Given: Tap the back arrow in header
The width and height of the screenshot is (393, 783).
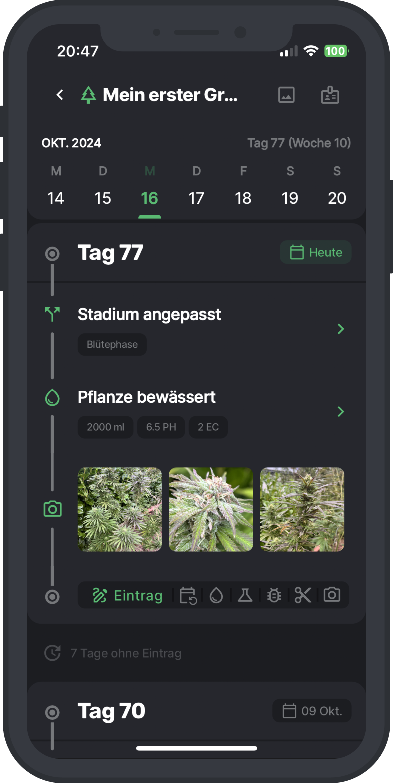Looking at the screenshot, I should (x=60, y=95).
